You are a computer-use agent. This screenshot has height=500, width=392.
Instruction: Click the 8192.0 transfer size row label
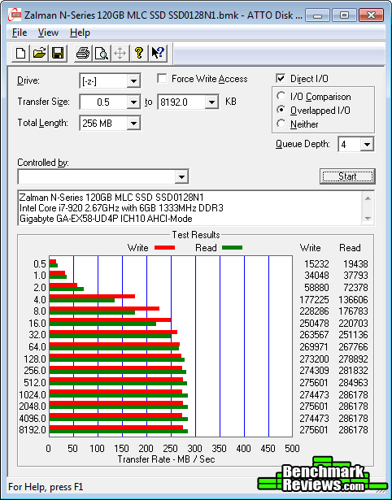coord(33,429)
